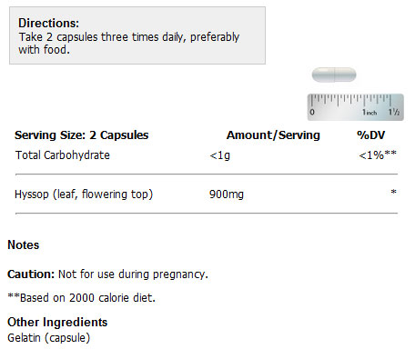The width and height of the screenshot is (415, 349).
Task: Select the Total Carbohydrate row label
Action: (63, 155)
